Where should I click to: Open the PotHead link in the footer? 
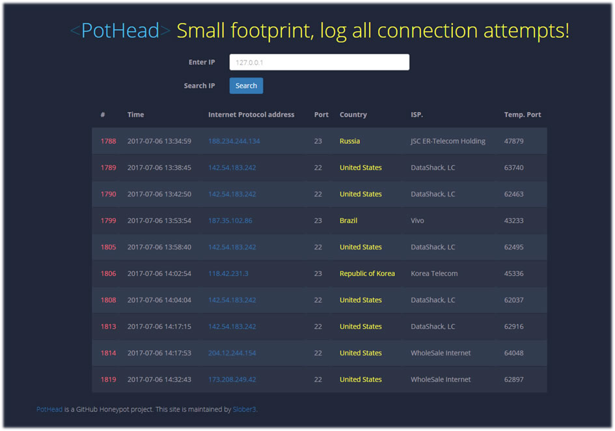coord(49,409)
